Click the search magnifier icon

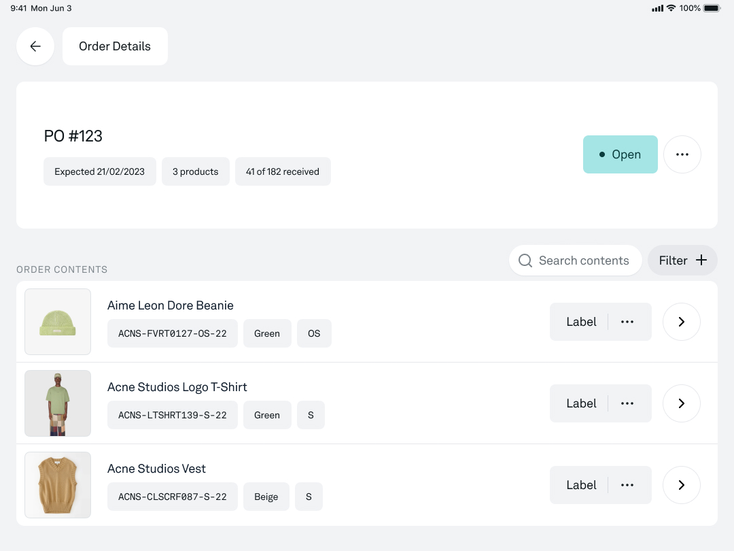(525, 261)
